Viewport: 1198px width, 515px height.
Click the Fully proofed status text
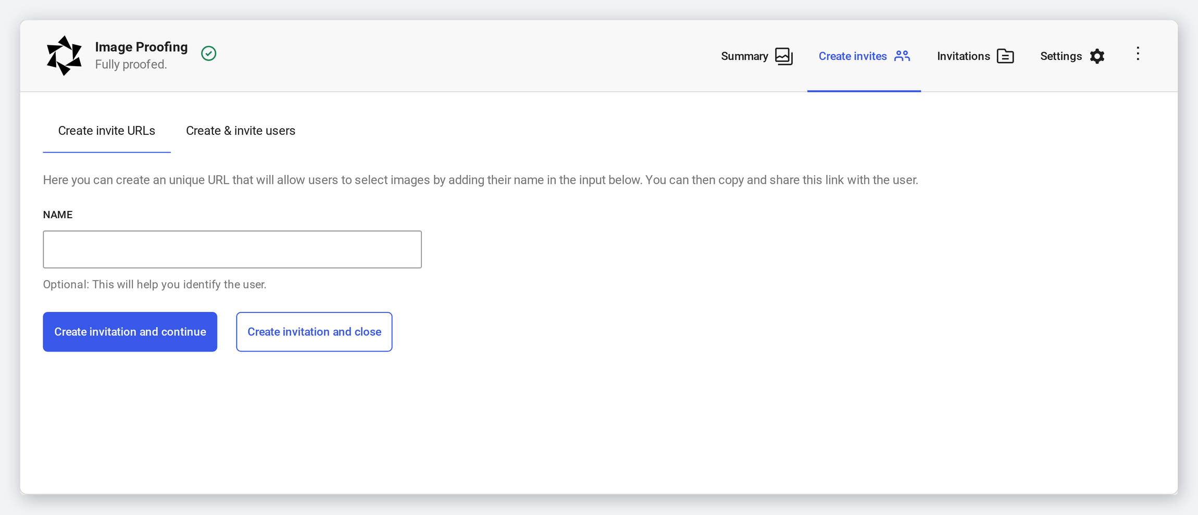coord(131,65)
